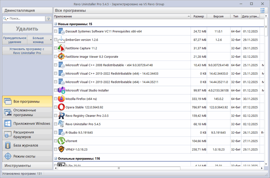Collapse the 'Новые программы: 15' group
This screenshot has height=178, width=270.
point(56,24)
